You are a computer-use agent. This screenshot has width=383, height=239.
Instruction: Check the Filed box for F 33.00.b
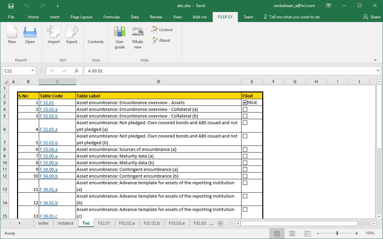245,163
